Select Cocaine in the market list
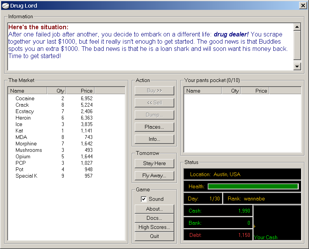The image size is (309, 249). (x=25, y=98)
